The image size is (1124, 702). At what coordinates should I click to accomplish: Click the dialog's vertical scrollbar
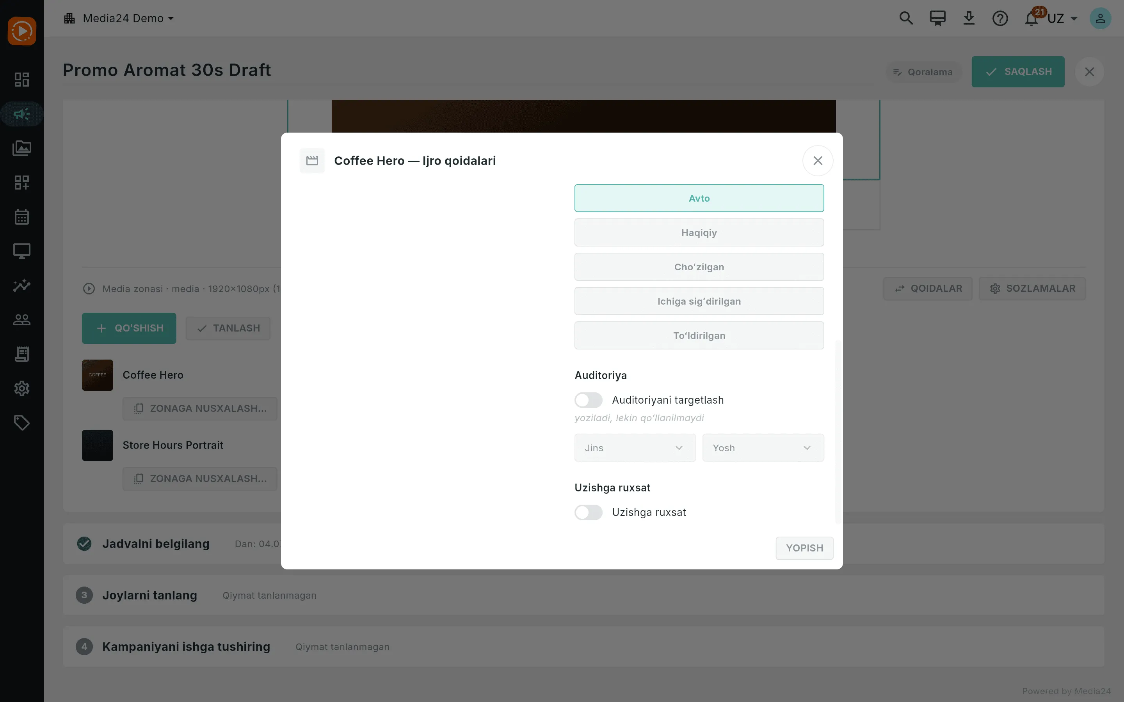[838, 432]
